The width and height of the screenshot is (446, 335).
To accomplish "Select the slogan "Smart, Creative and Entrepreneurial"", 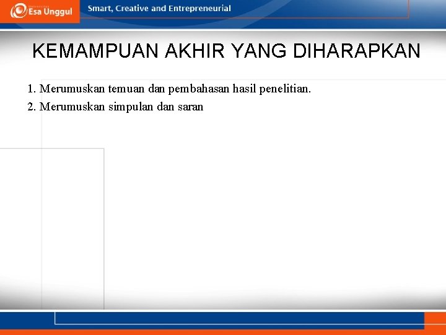I will [159, 9].
